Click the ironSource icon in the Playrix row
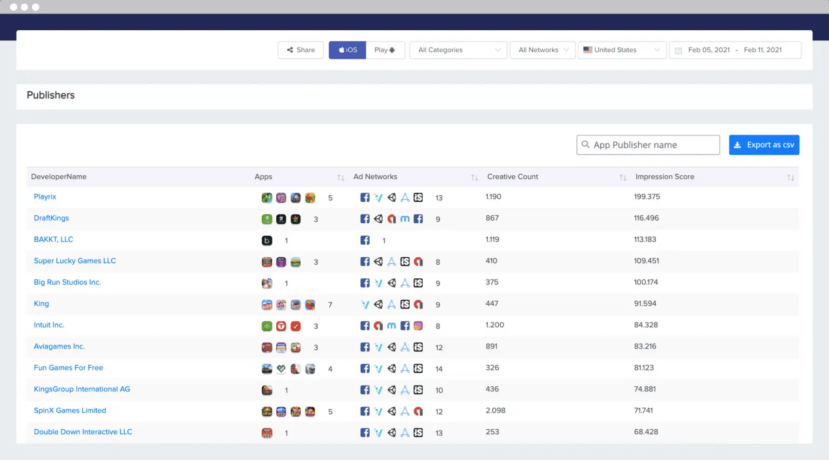Viewport: 829px width, 460px height. tap(418, 197)
